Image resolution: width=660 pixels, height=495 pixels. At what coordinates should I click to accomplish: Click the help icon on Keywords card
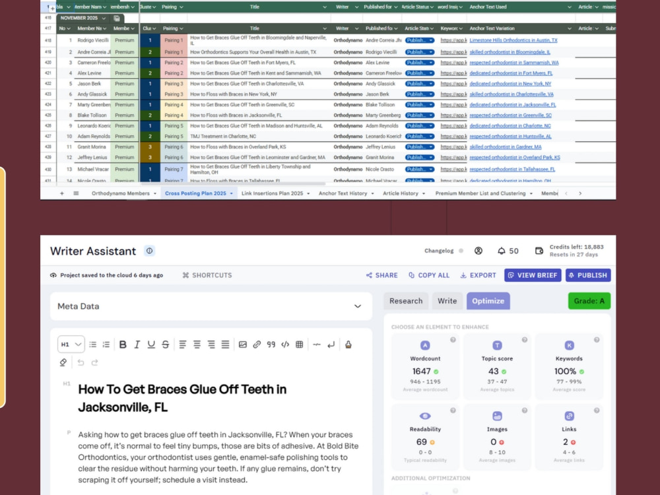(x=597, y=340)
